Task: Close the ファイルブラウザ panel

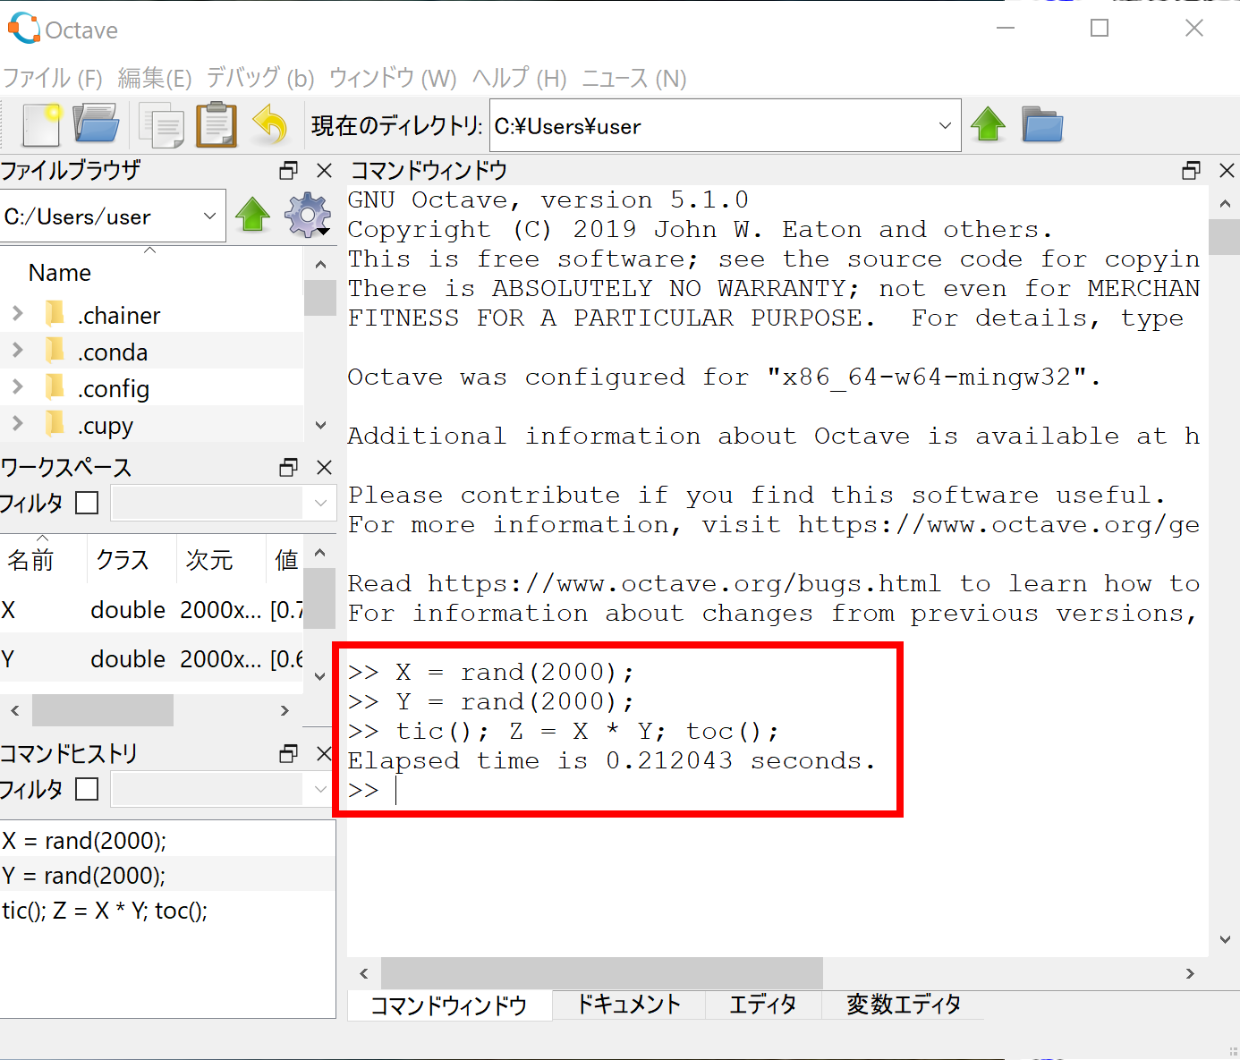Action: point(325,170)
